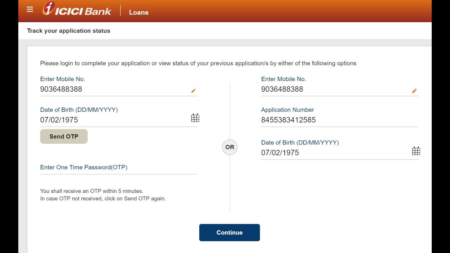Click pencil icon in the Application Number option

[414, 91]
